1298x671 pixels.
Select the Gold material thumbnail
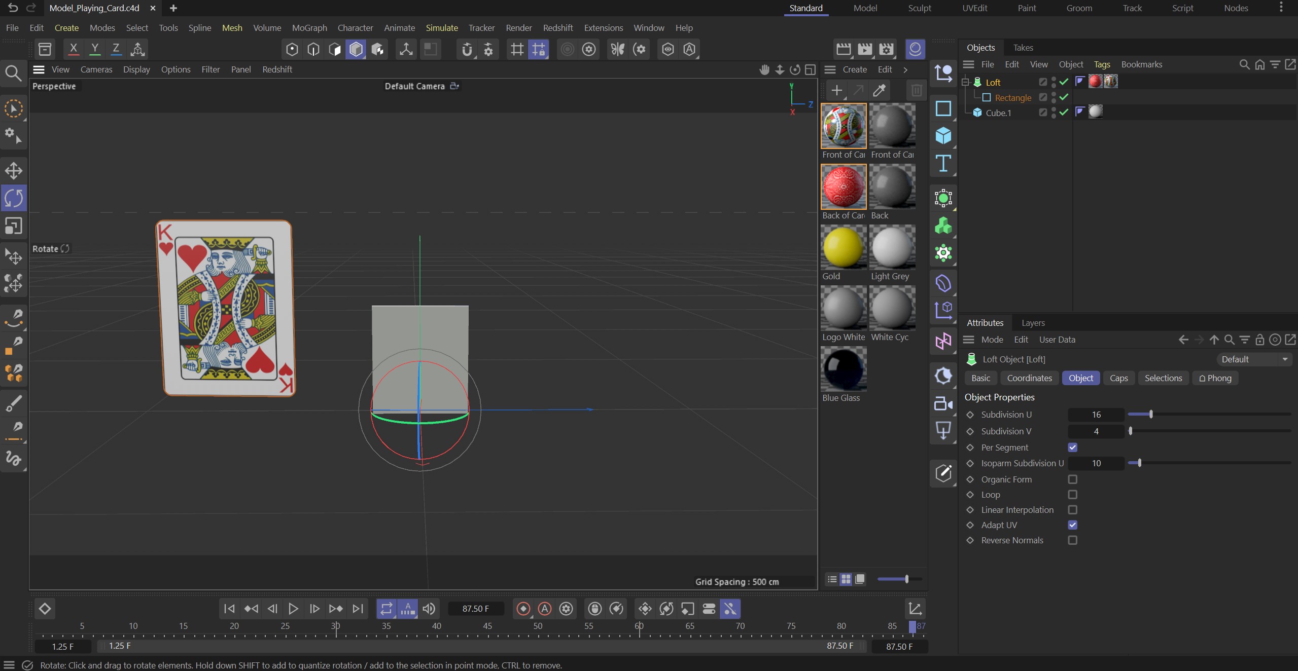(843, 248)
